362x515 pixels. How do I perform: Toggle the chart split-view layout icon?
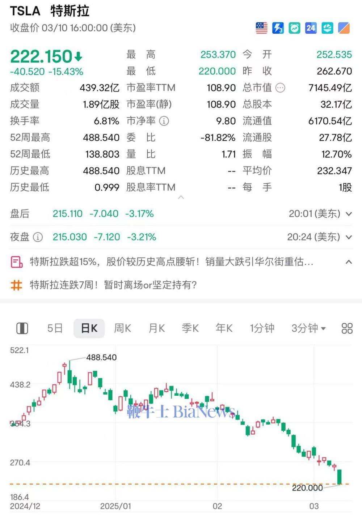[x=22, y=328]
